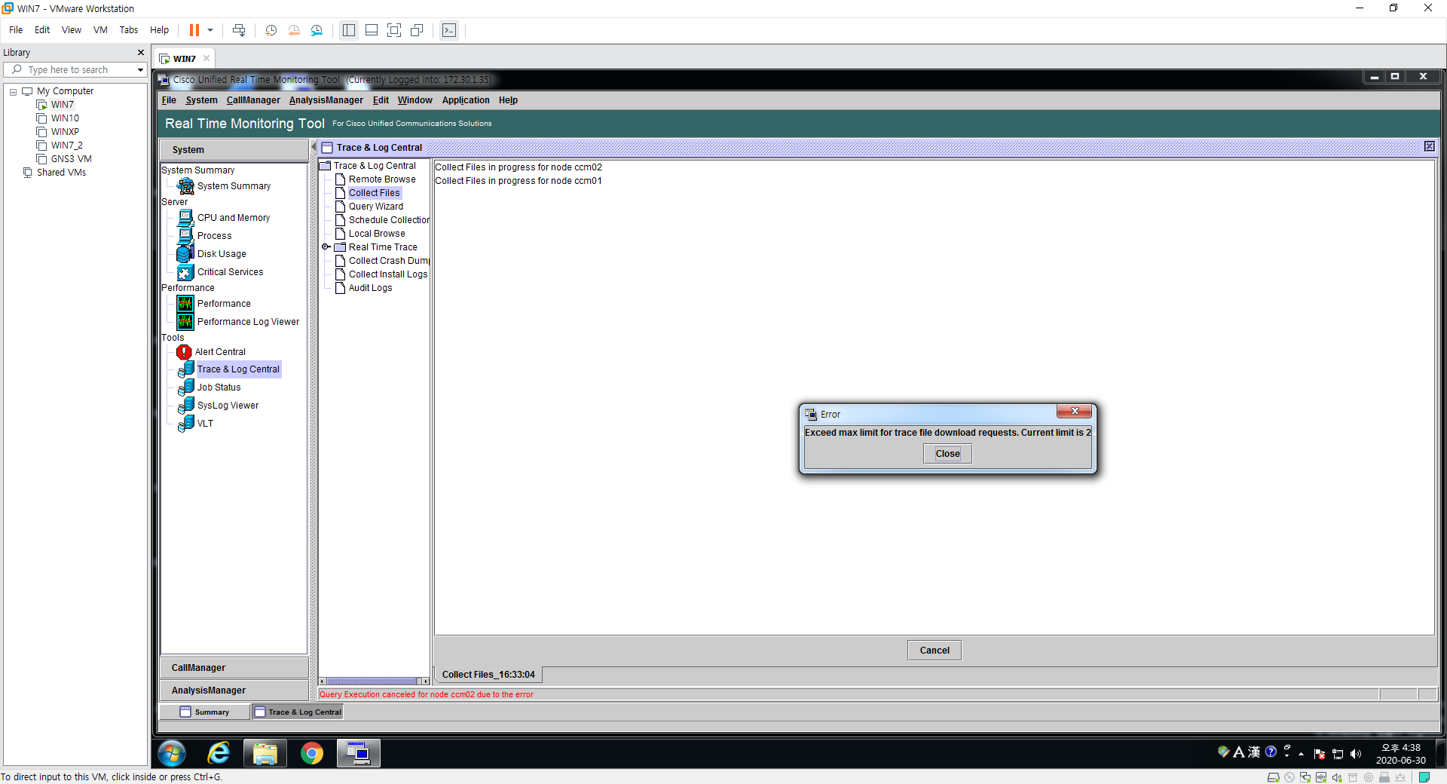The width and height of the screenshot is (1447, 784).
Task: Collapse the My Computer tree in Library
Action: (13, 92)
